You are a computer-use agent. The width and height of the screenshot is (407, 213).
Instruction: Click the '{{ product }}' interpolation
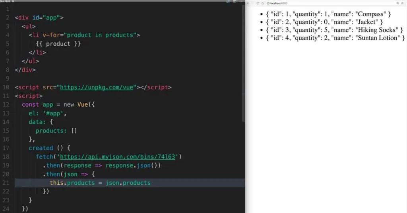pos(58,44)
